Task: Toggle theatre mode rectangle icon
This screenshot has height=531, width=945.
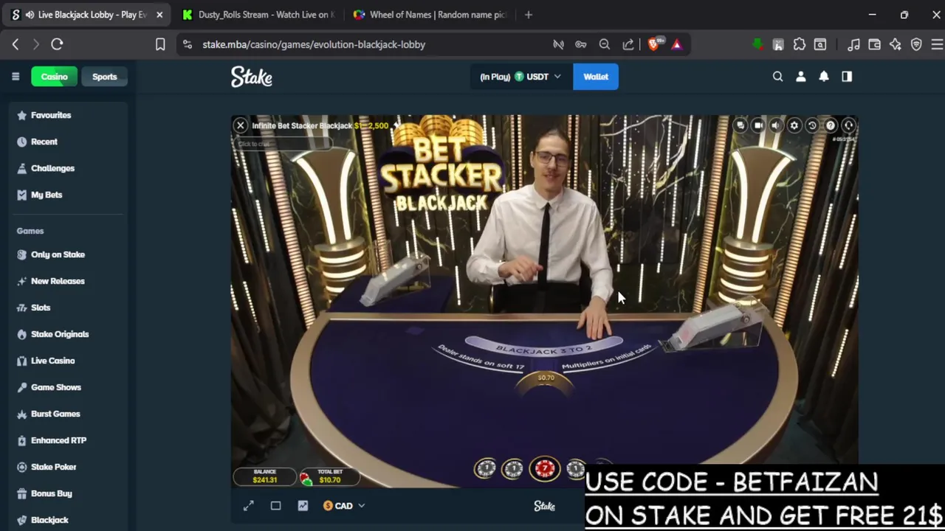Action: point(275,506)
